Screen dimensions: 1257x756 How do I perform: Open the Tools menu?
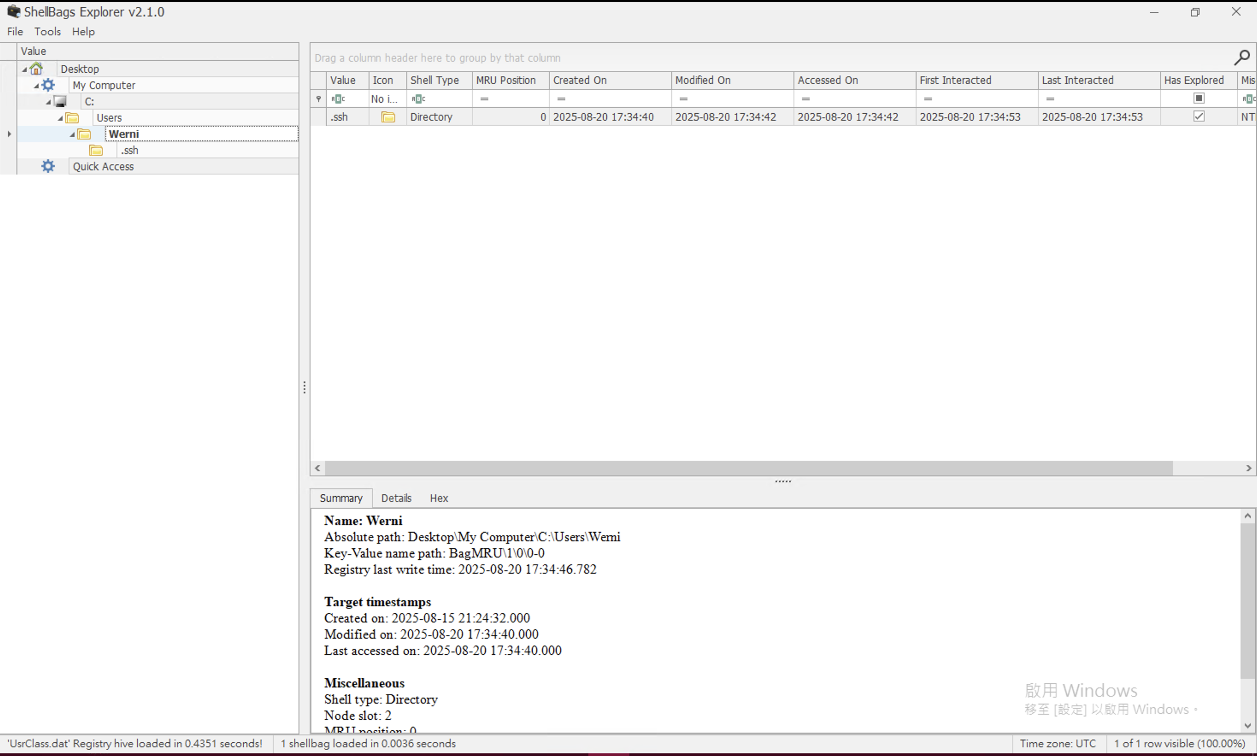47,32
